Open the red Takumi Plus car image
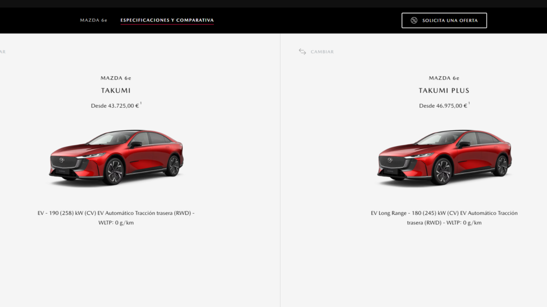 (x=444, y=157)
